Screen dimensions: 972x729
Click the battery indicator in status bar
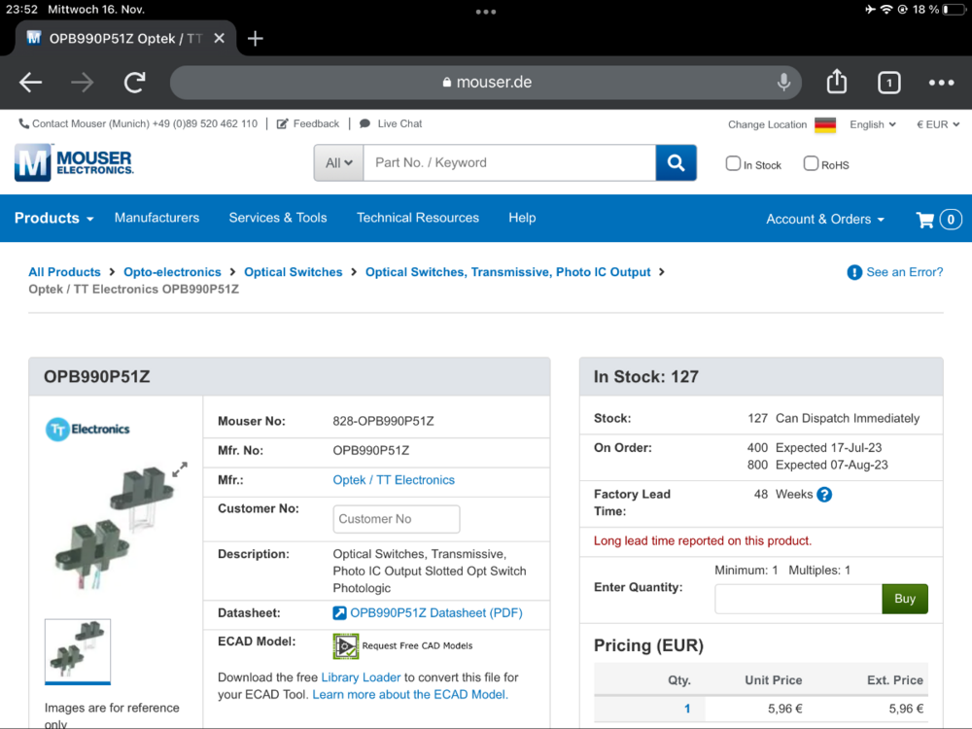pos(955,10)
